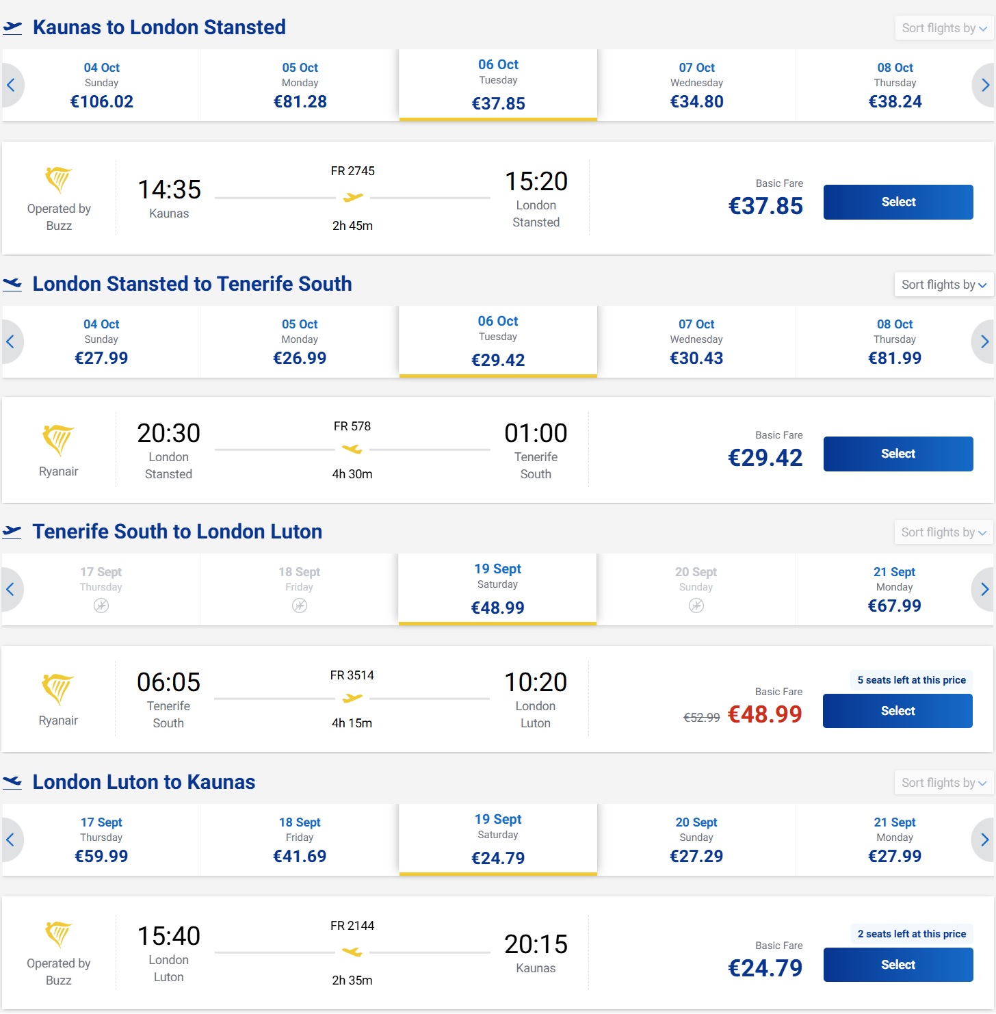
Task: Show earlier dates for Stansted to Tenerife South
Action: [x=12, y=341]
